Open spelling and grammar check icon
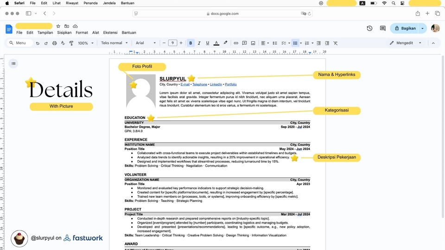This screenshot has width=445, height=250. 63,43
